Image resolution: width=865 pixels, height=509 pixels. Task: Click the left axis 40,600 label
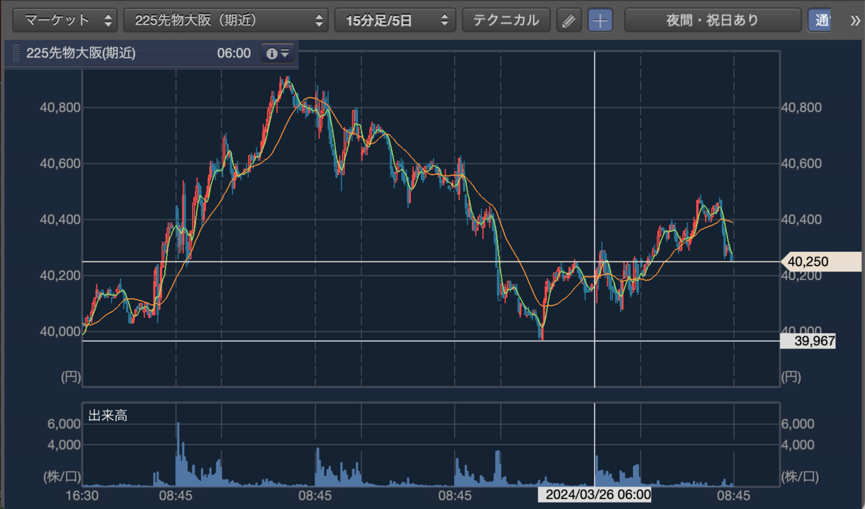(x=60, y=163)
